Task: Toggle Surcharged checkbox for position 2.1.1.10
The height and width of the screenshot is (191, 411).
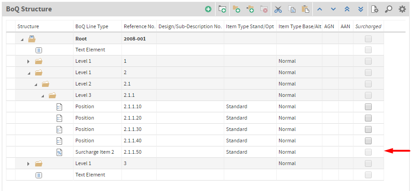Action: [x=368, y=106]
